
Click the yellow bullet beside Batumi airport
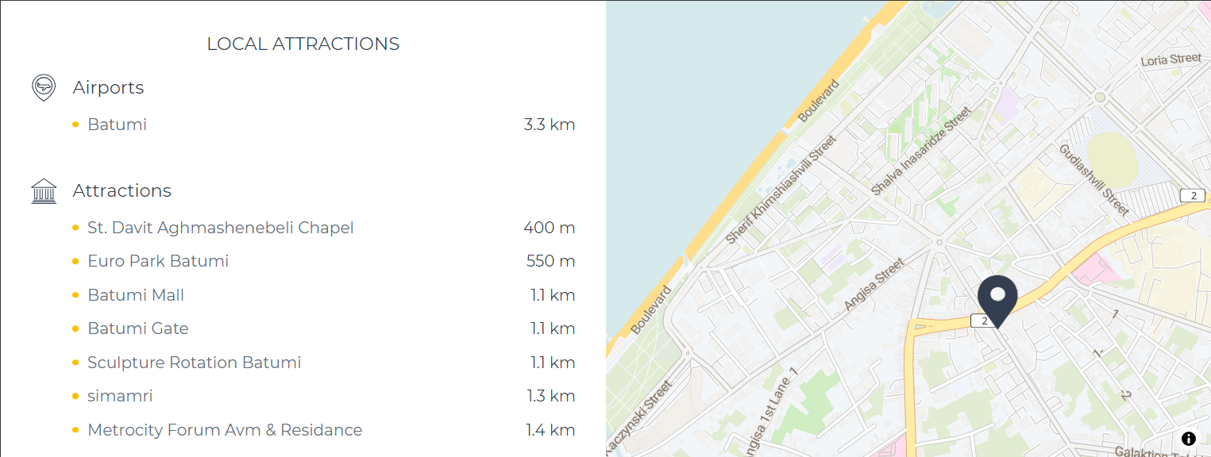pyautogui.click(x=75, y=125)
